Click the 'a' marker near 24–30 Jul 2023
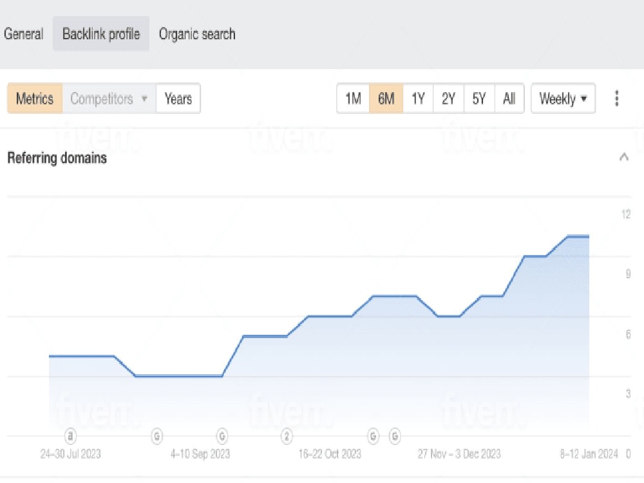Viewport: 644px width, 483px height. [71, 436]
